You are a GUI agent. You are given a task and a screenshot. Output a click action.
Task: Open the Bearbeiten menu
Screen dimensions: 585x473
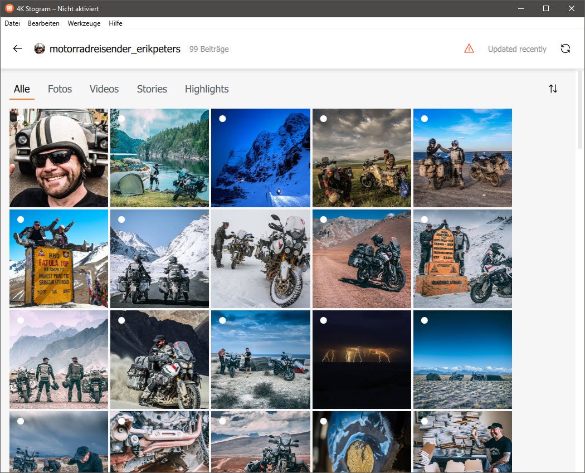click(43, 23)
